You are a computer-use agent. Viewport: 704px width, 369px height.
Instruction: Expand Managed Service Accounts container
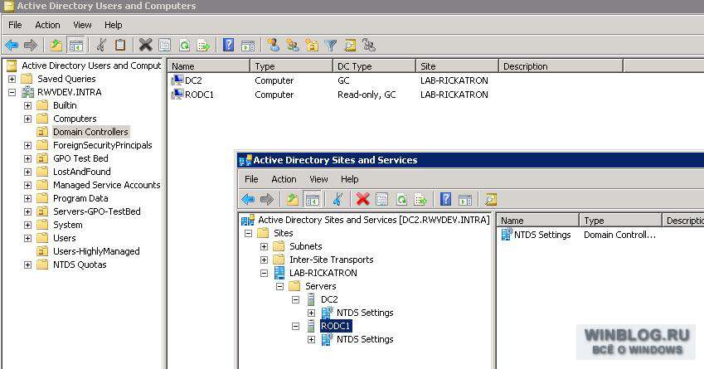(28, 186)
